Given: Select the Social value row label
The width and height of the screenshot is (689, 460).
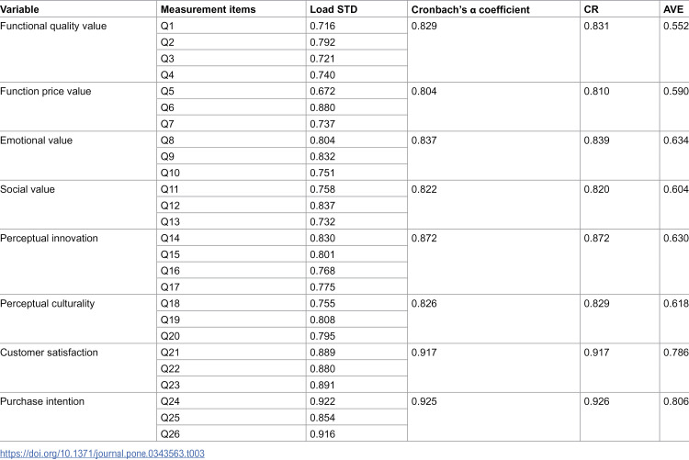Looking at the screenshot, I should click(x=28, y=189).
